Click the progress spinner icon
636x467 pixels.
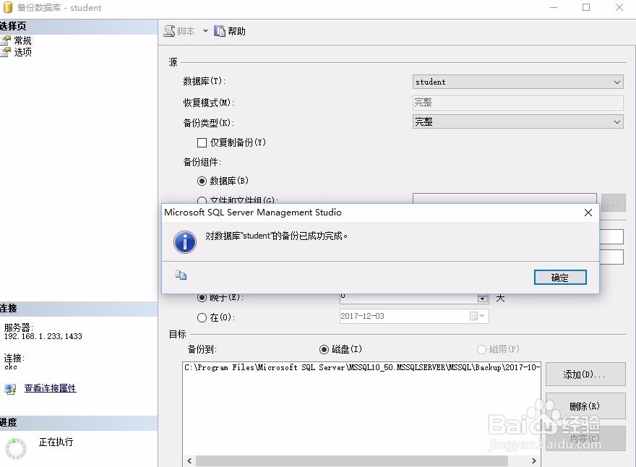[x=16, y=449]
